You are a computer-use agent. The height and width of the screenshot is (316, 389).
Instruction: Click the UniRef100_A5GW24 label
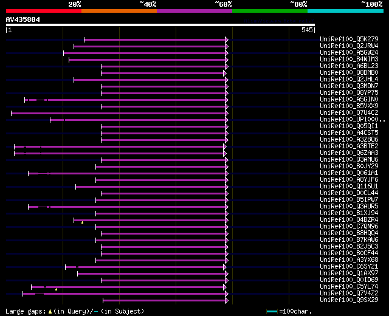(349, 53)
